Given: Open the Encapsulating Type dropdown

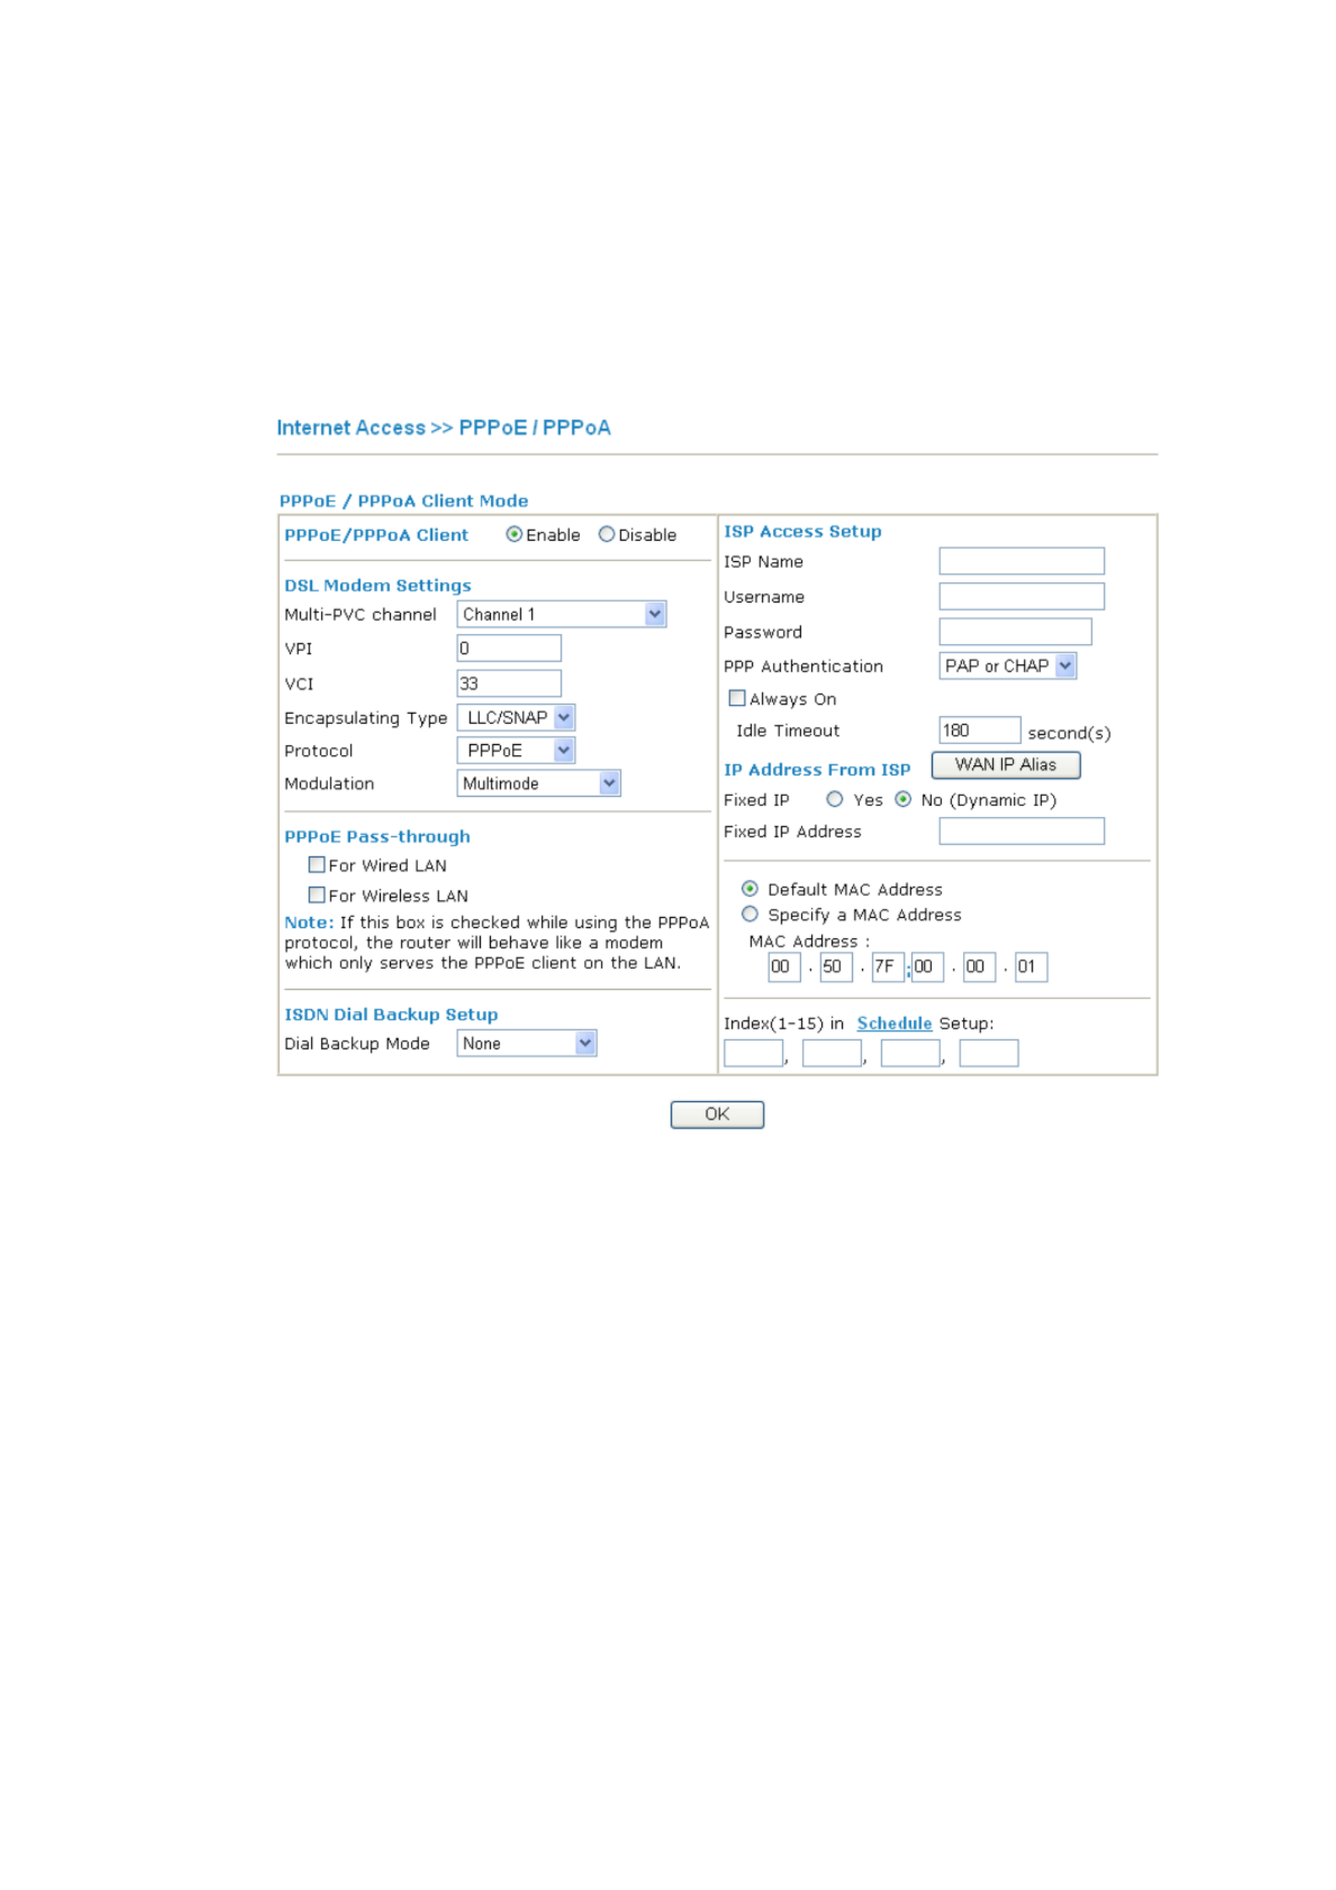Looking at the screenshot, I should (515, 717).
